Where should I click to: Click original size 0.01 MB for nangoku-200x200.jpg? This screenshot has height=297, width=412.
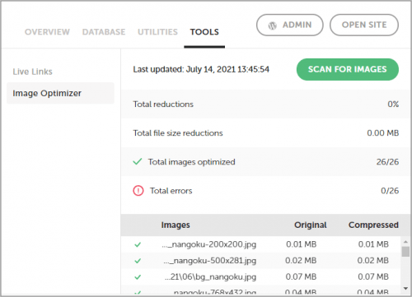coord(302,244)
